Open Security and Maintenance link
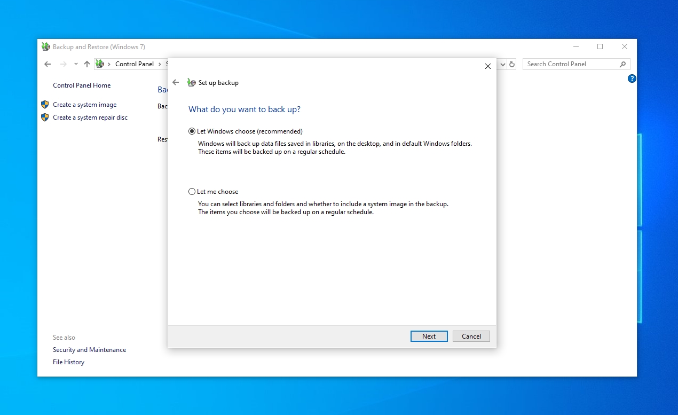The width and height of the screenshot is (678, 415). 89,350
